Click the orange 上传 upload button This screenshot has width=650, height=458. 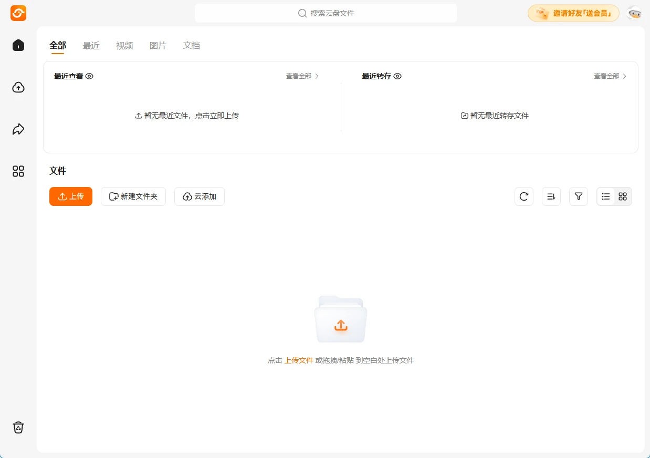(x=70, y=196)
